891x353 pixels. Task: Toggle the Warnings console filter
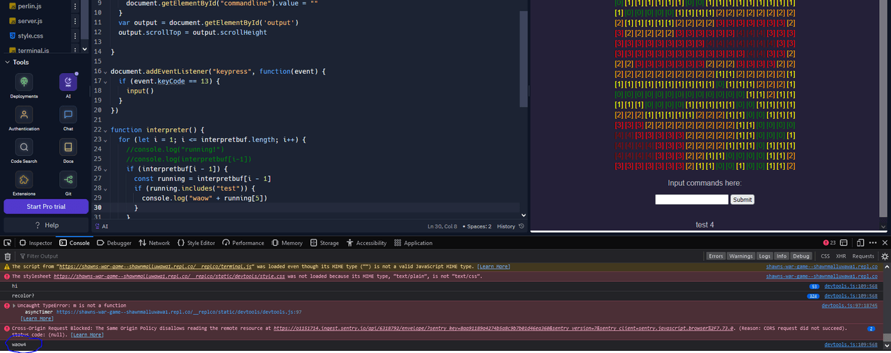click(x=740, y=256)
